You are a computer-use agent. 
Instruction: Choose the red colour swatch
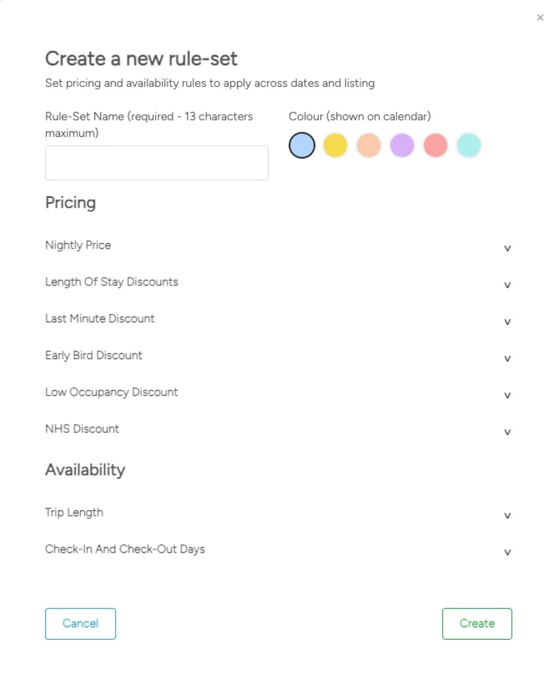coord(435,145)
